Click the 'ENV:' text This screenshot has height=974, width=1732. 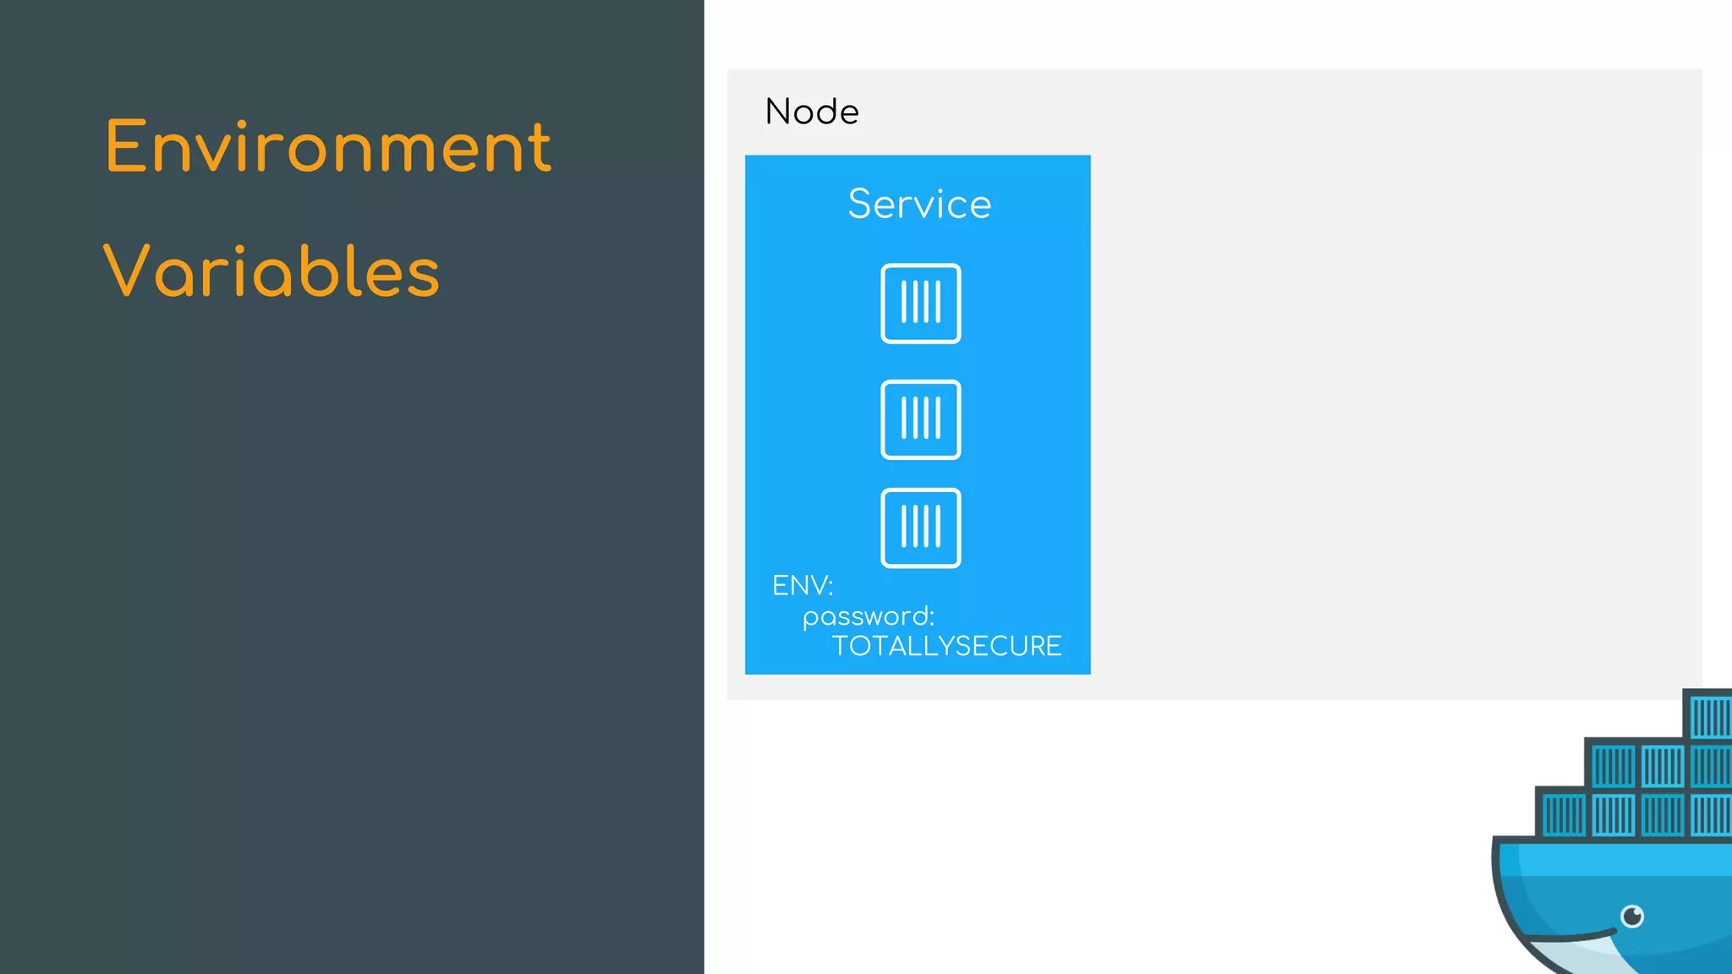point(803,585)
